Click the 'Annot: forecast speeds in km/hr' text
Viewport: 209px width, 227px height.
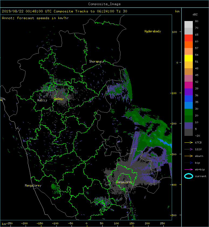coord(35,18)
